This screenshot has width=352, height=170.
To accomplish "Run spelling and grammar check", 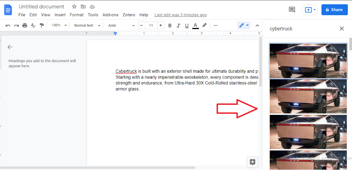I will click(x=33, y=25).
